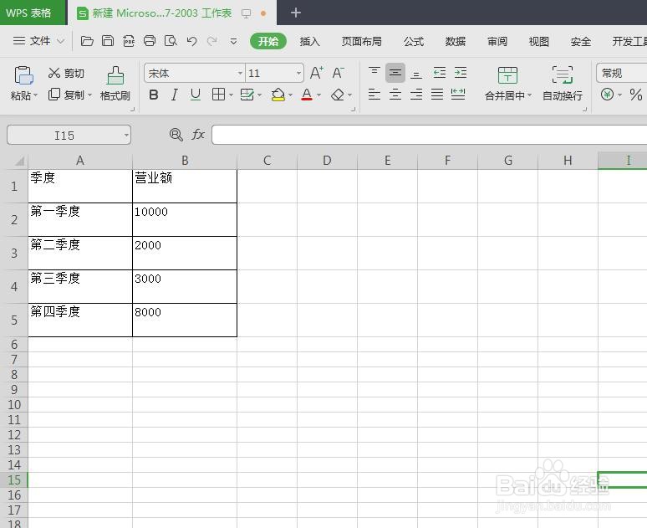
Task: Add a new document tab with plus
Action: 295,13
